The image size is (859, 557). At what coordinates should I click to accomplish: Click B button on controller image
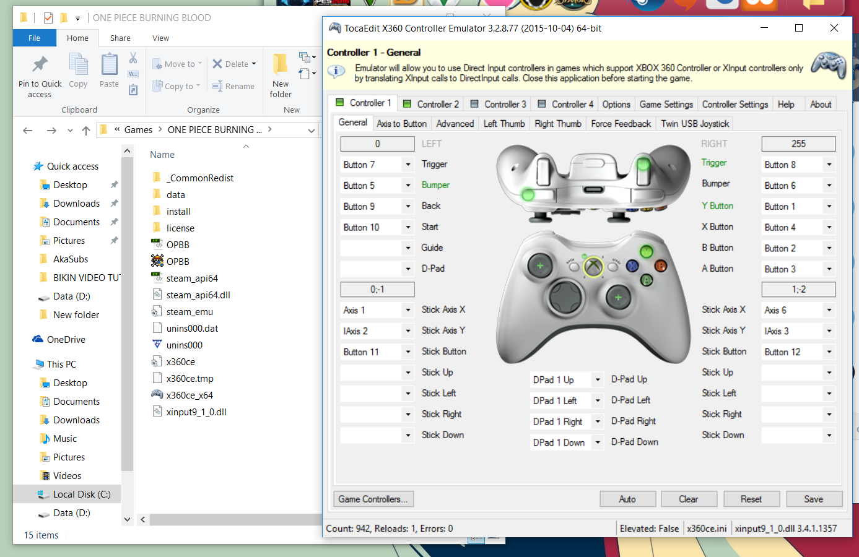point(661,266)
